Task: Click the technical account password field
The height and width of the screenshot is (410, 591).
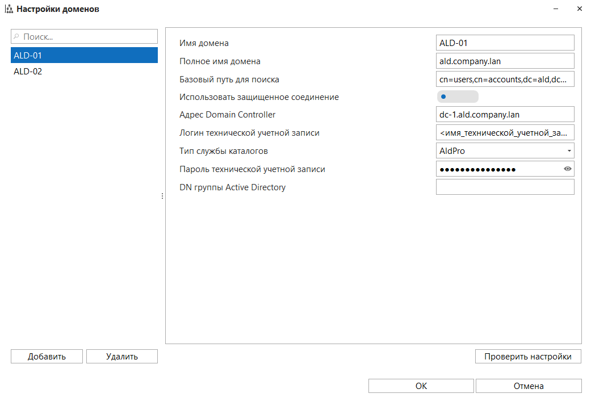Action: [x=505, y=169]
